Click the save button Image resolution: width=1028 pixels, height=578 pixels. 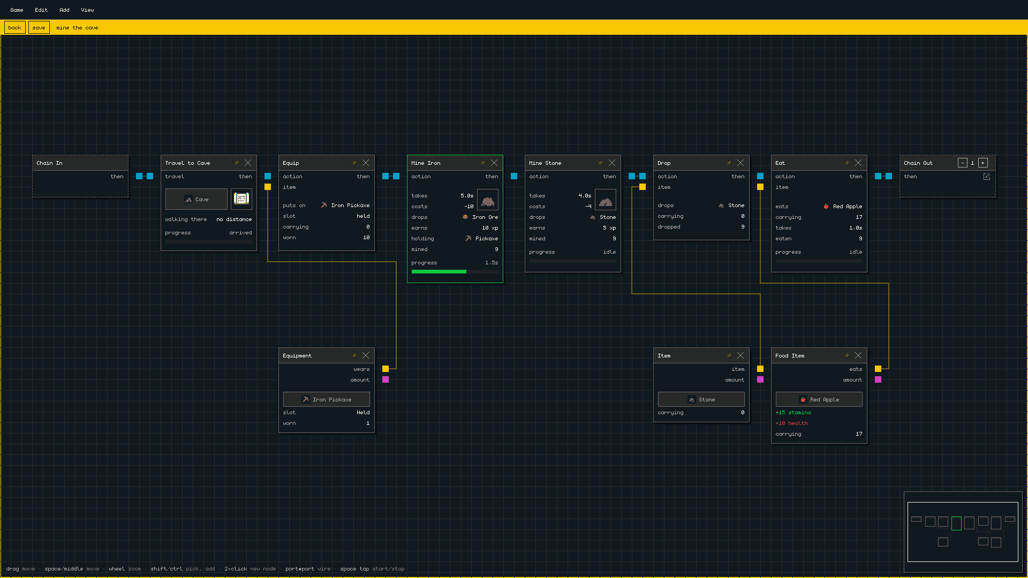tap(39, 27)
